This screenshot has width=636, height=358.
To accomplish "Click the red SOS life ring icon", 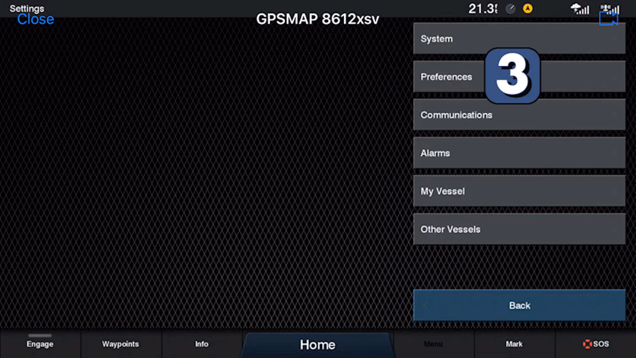I will pyautogui.click(x=587, y=344).
